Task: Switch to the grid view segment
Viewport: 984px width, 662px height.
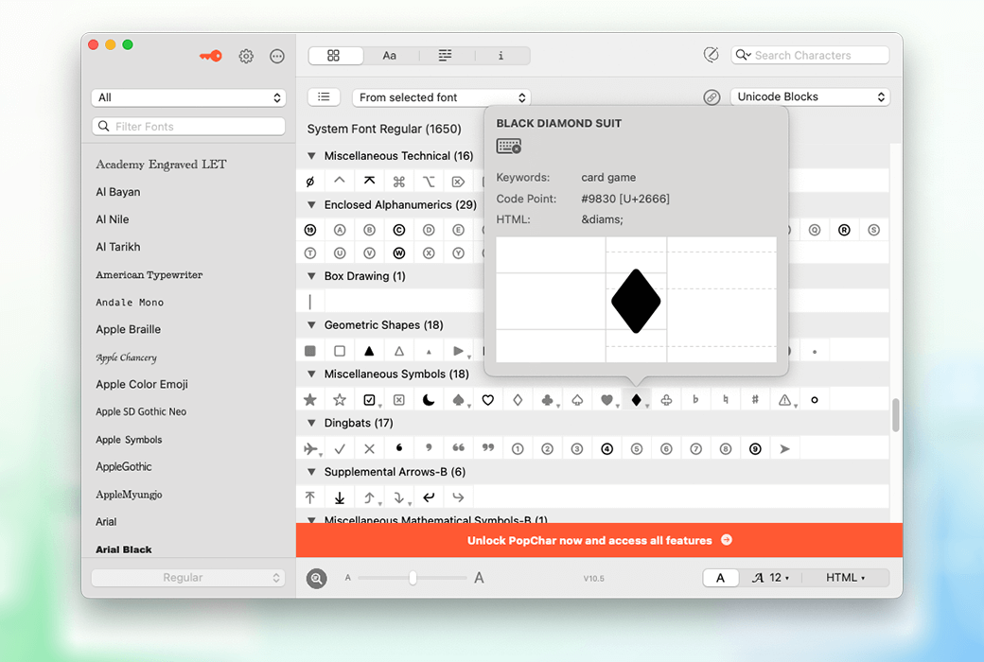Action: pos(334,56)
